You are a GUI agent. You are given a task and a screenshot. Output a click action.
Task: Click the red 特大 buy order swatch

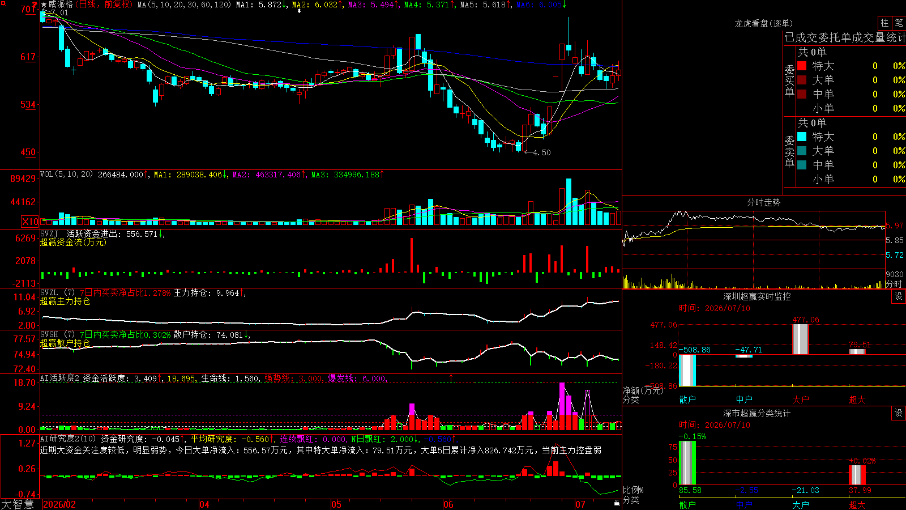click(802, 66)
